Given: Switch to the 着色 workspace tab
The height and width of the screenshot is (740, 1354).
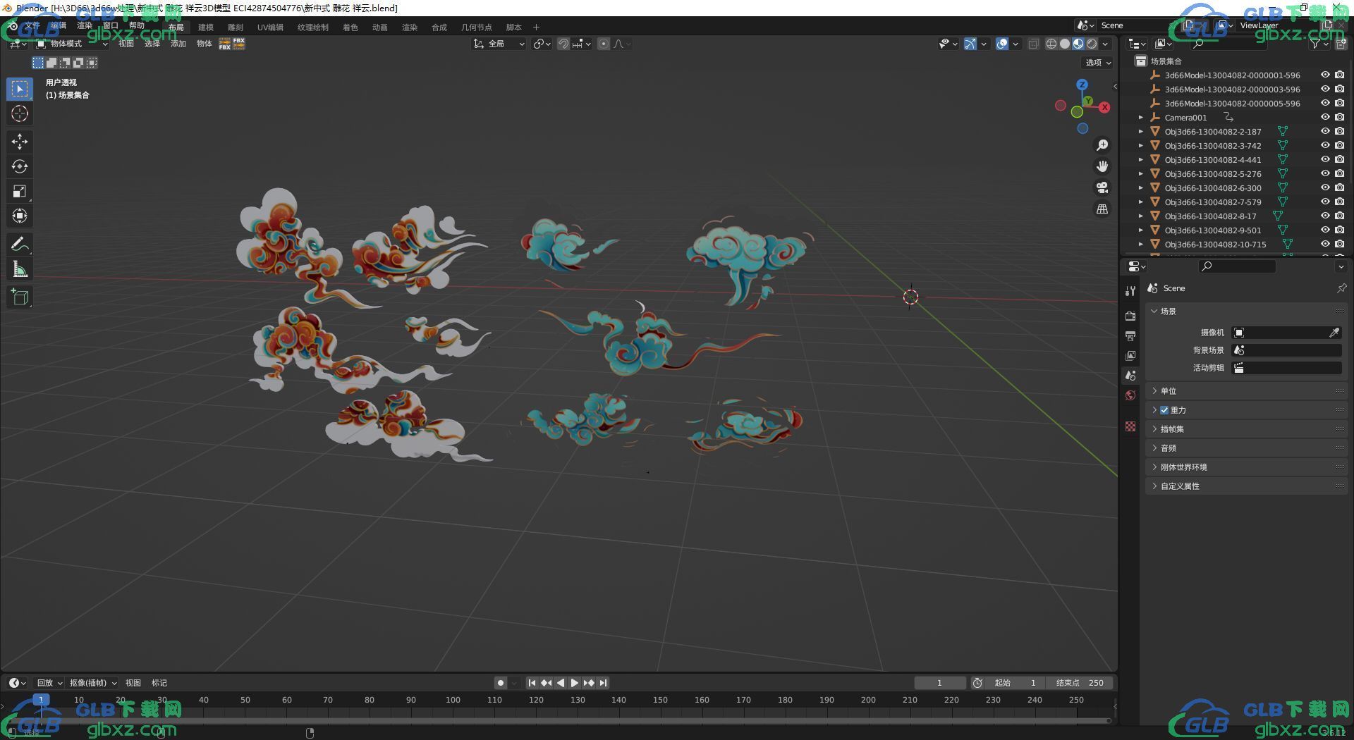Looking at the screenshot, I should tap(350, 27).
